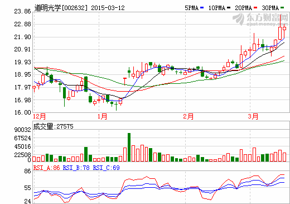Click the 17.97 price axis label
The image size is (290, 204).
click(22, 87)
